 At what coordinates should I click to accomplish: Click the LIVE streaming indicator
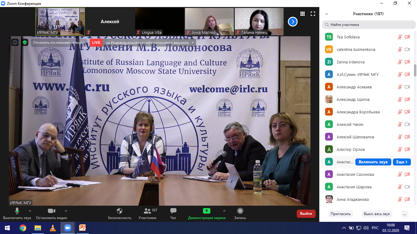pyautogui.click(x=96, y=42)
